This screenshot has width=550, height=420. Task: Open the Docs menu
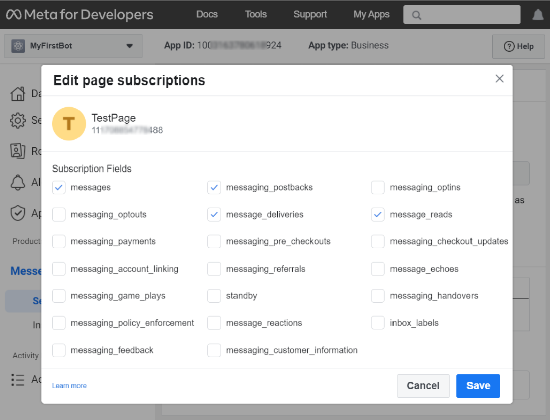coord(207,14)
